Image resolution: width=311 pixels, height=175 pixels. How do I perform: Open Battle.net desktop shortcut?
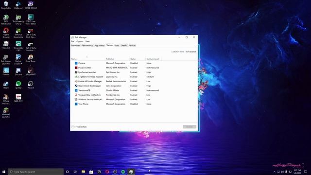point(18,5)
